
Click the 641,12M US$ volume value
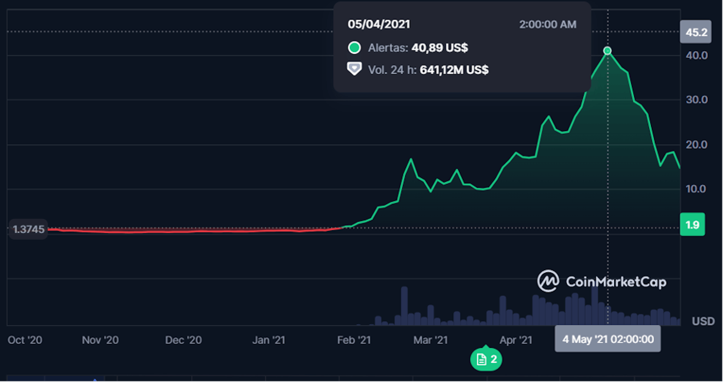coord(454,70)
